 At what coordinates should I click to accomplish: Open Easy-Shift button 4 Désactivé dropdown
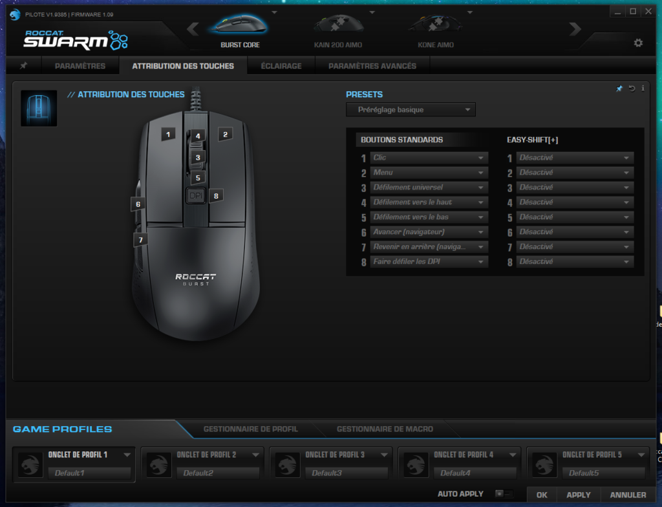pos(575,202)
